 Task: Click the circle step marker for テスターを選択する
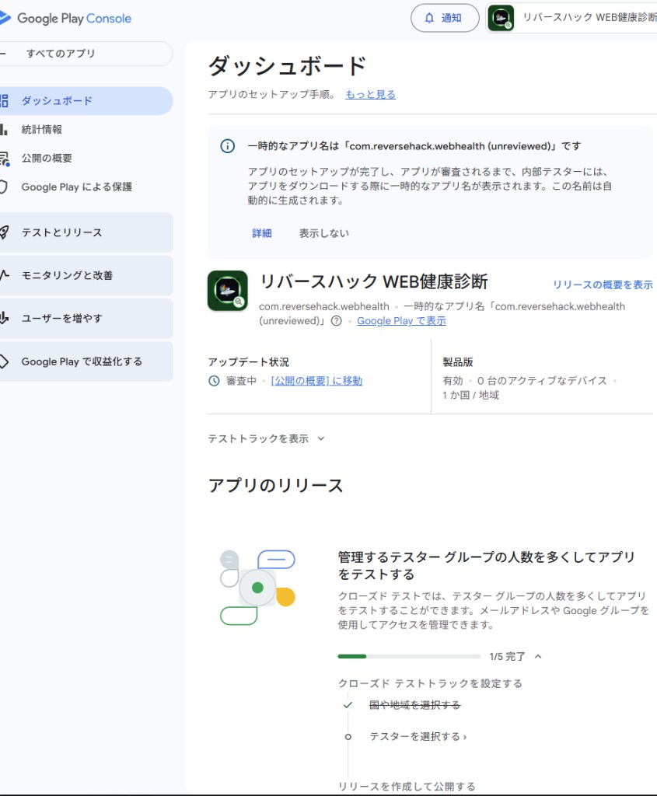(x=348, y=737)
